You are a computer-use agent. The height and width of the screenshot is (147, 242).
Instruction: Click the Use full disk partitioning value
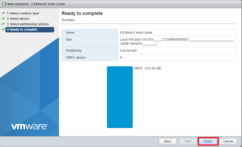pos(128,51)
